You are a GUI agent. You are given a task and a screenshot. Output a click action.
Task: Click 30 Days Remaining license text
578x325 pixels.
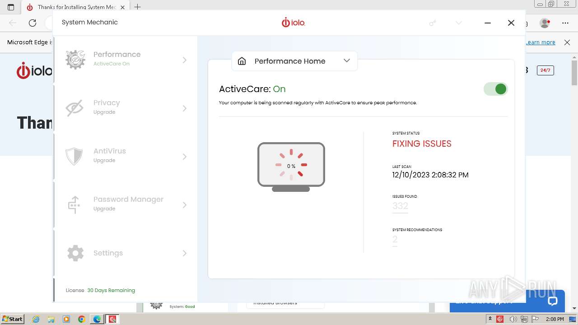111,290
